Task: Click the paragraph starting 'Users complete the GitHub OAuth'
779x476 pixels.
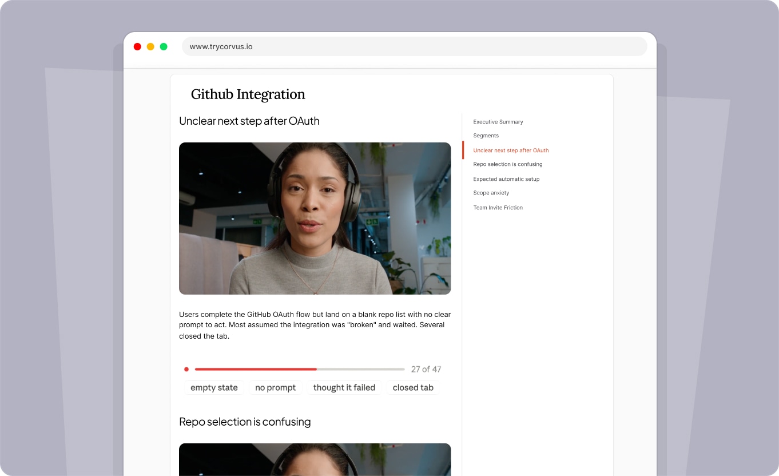Action: point(315,325)
